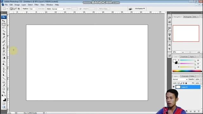
Task: Toggle Quick Mask mode button
Action: [x=3, y=104]
